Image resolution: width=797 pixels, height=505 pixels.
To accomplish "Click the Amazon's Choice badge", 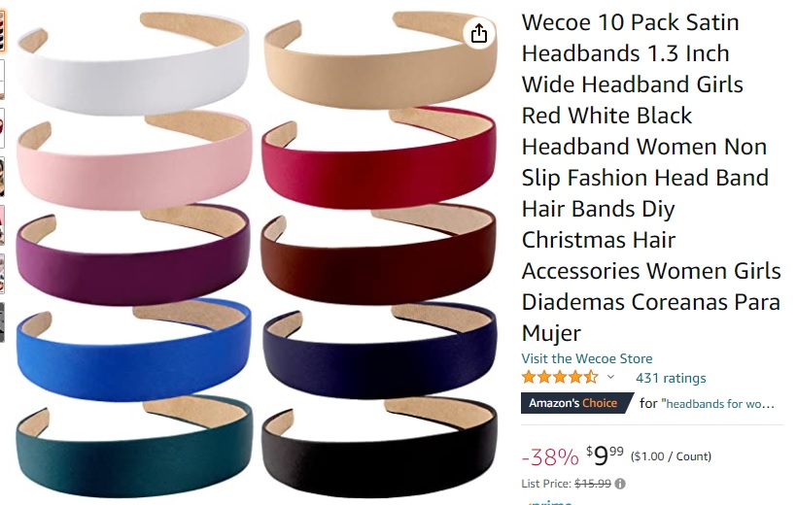I will click(x=577, y=403).
